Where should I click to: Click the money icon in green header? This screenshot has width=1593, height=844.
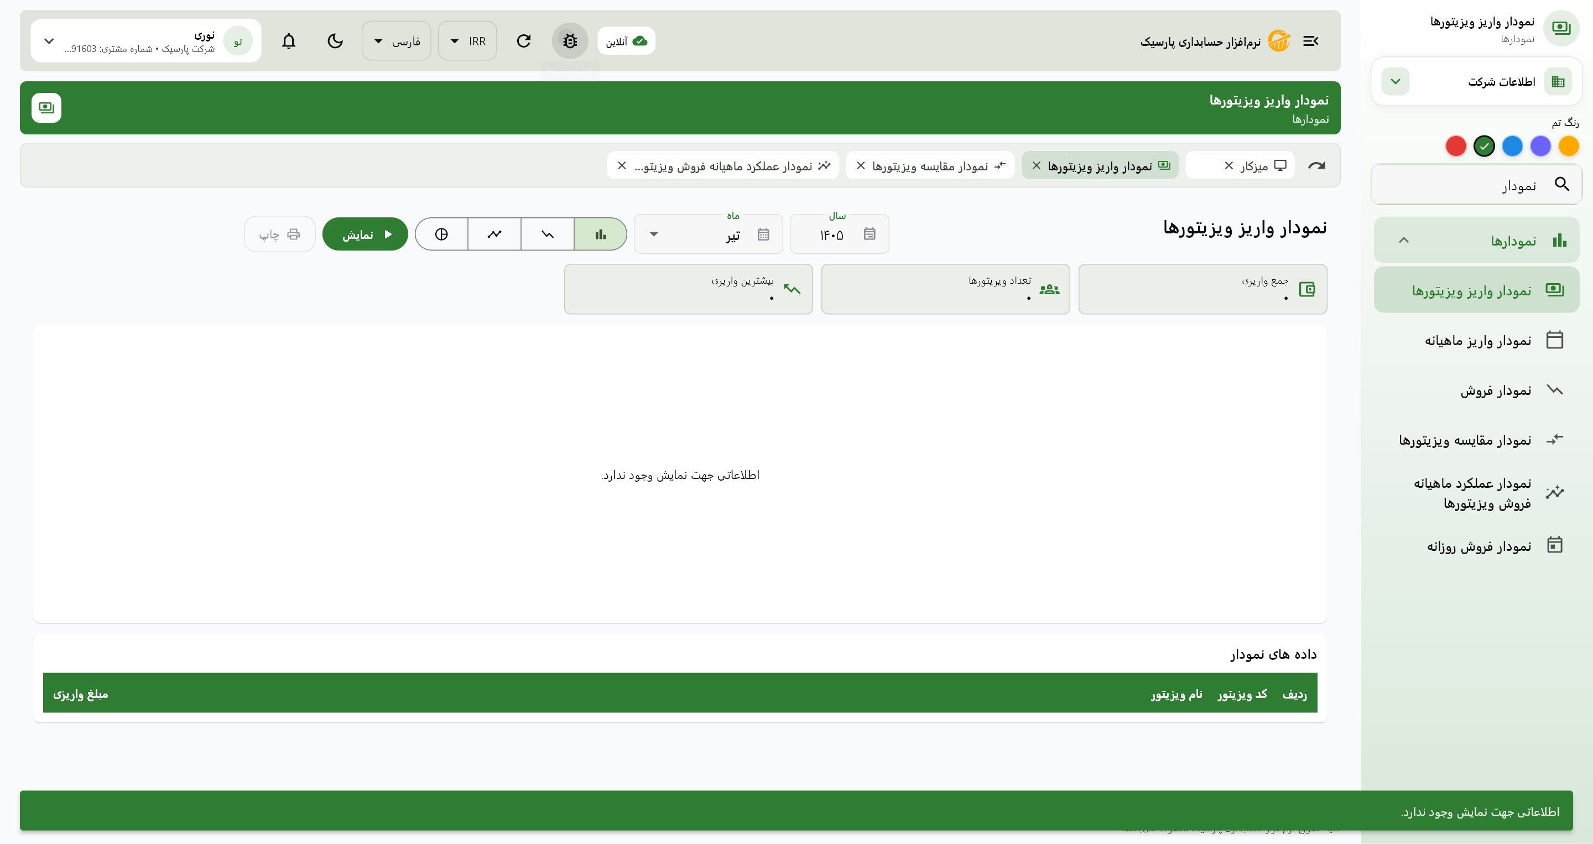(x=46, y=108)
